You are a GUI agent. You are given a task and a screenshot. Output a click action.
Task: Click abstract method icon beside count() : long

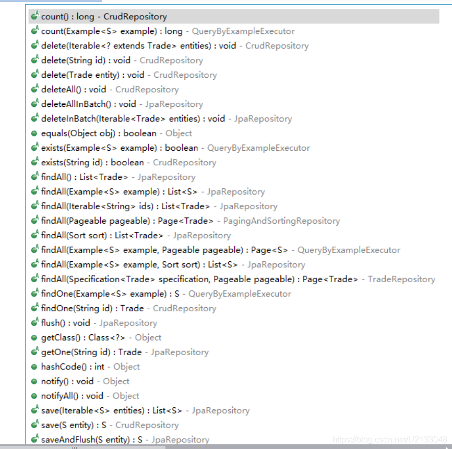tap(34, 16)
